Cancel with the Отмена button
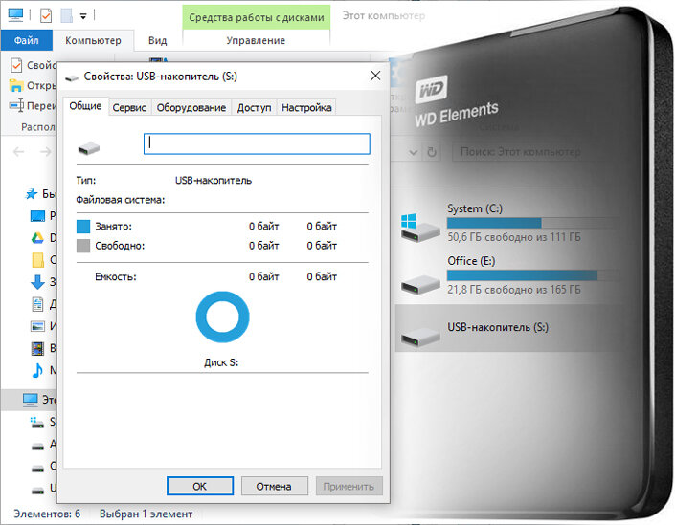 [274, 486]
